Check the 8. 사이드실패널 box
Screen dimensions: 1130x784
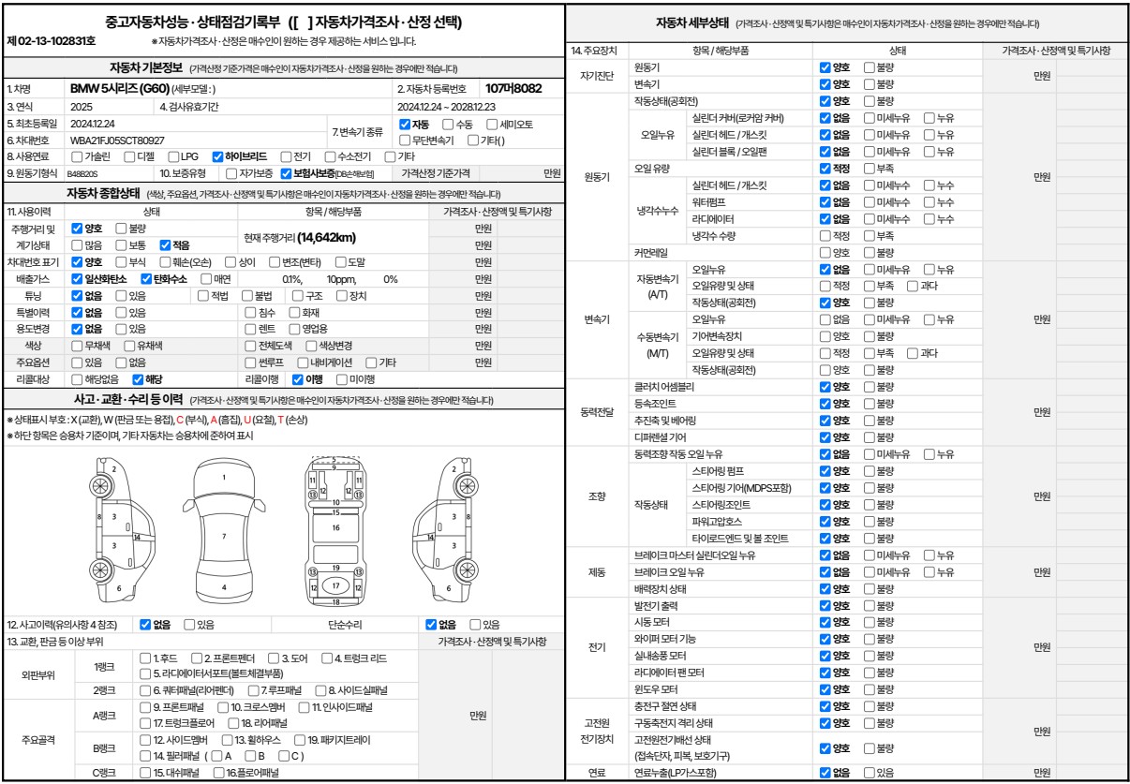click(x=320, y=690)
